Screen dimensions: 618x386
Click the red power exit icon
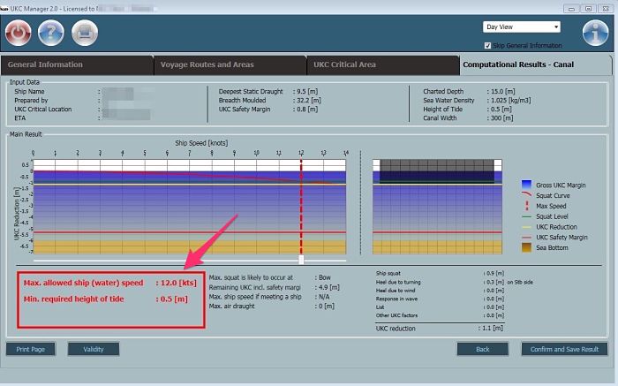point(19,33)
